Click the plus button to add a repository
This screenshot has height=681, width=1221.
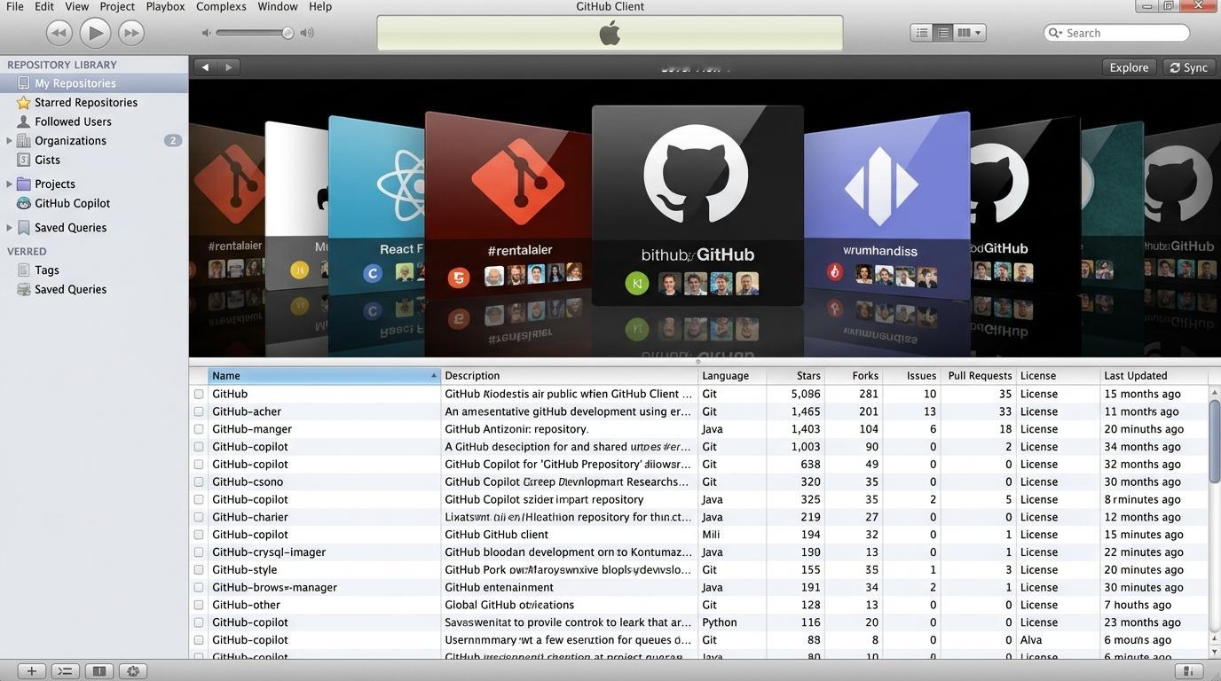click(31, 671)
